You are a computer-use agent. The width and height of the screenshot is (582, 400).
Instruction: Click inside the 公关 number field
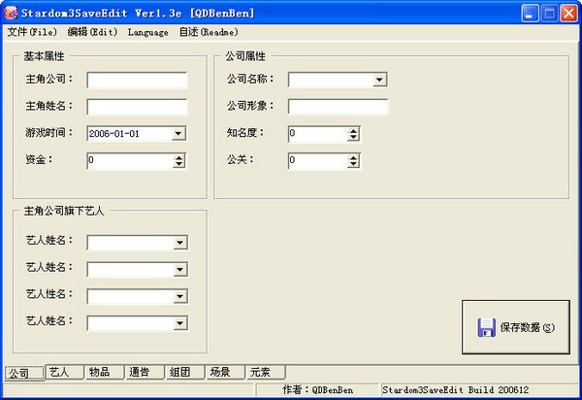coord(318,161)
